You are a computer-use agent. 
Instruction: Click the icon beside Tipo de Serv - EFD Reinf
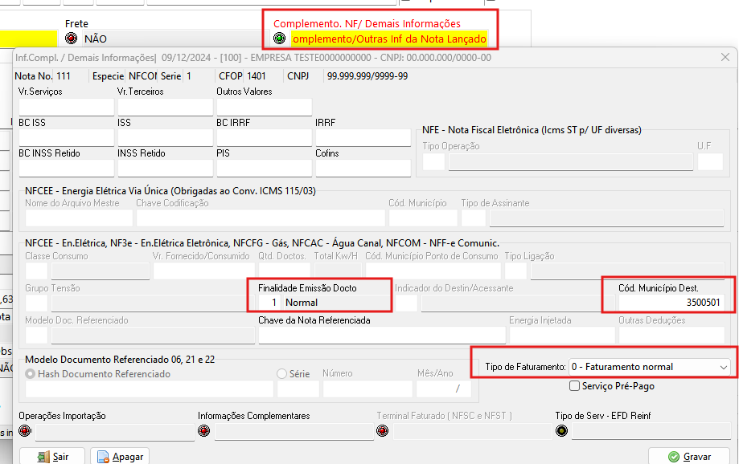tap(561, 430)
